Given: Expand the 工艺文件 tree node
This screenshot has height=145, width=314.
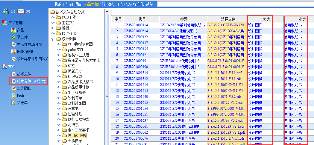Looking at the screenshot, I should click(52, 23).
